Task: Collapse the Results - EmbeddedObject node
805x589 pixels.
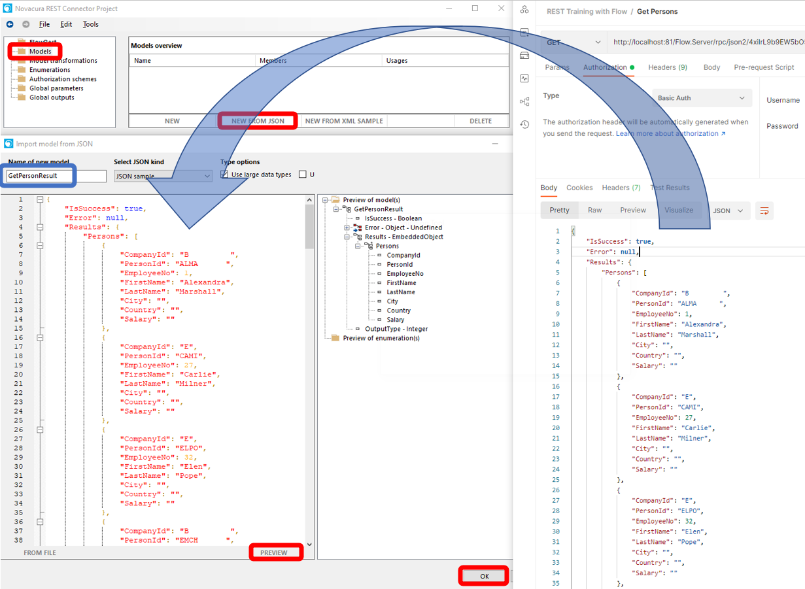Action: click(x=347, y=237)
